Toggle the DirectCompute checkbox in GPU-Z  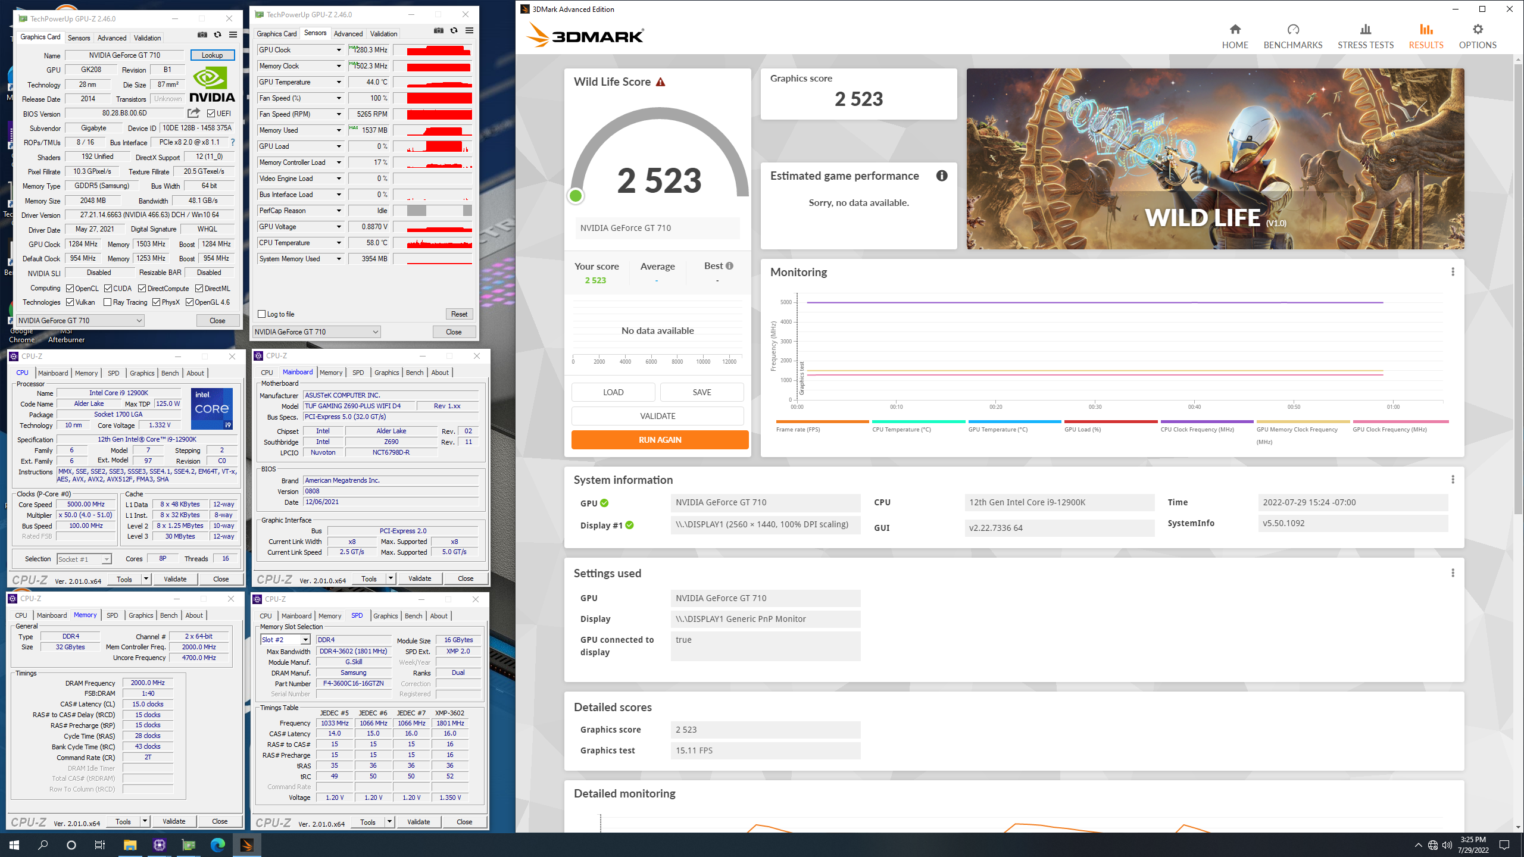point(142,289)
